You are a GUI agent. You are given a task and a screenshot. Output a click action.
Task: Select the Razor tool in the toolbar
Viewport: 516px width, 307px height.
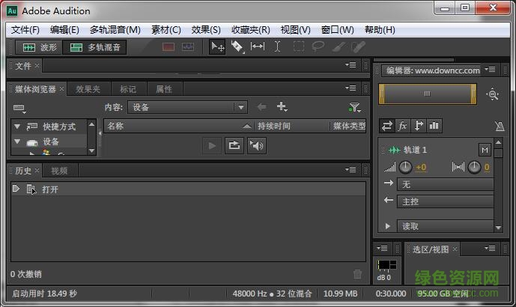(237, 47)
